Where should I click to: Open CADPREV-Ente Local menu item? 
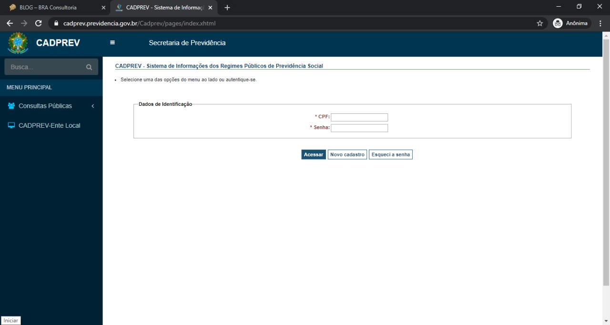51,126
